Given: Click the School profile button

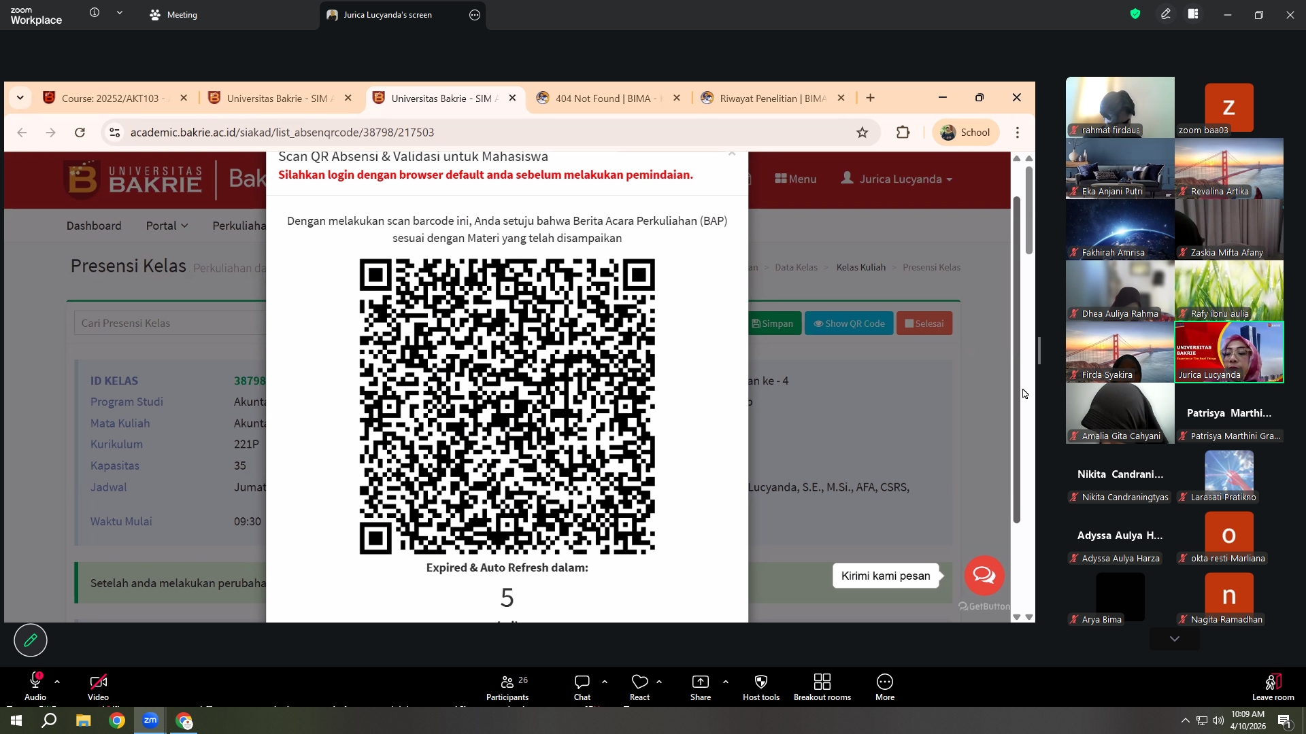Looking at the screenshot, I should pyautogui.click(x=965, y=133).
